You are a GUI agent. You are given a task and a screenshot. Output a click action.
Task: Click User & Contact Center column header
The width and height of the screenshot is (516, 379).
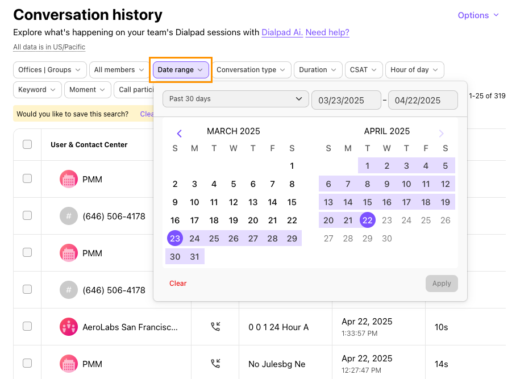[x=89, y=145]
